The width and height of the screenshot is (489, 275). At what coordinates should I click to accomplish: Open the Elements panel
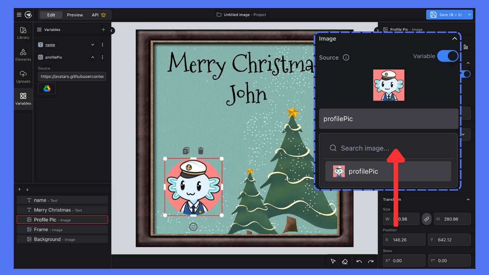click(x=23, y=55)
